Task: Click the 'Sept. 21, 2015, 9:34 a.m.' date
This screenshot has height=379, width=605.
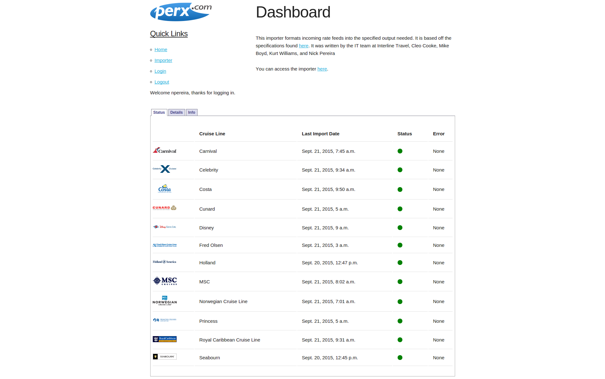Action: pyautogui.click(x=328, y=170)
